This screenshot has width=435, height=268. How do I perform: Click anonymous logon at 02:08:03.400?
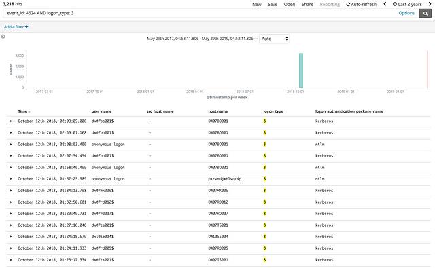[108, 145]
